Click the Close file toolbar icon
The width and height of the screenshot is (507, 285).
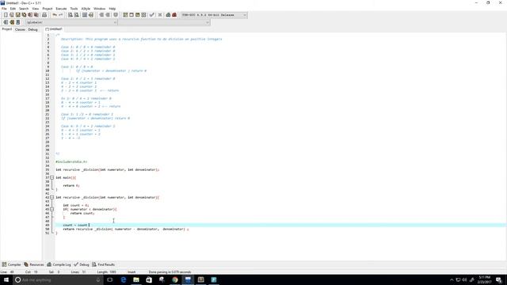coord(30,15)
